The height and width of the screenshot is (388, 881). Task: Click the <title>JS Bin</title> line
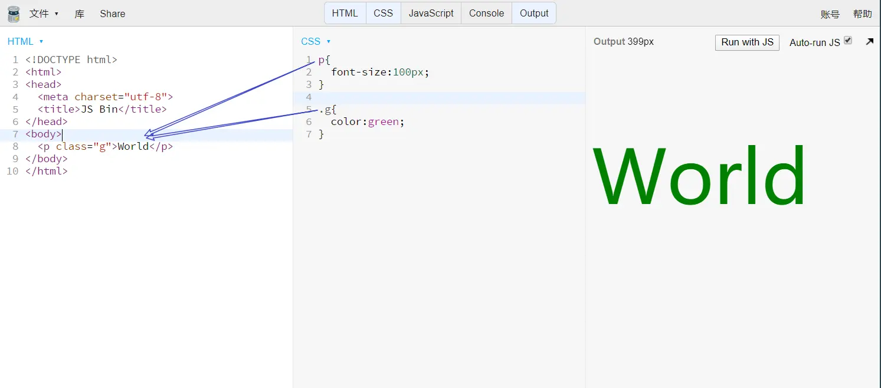102,109
